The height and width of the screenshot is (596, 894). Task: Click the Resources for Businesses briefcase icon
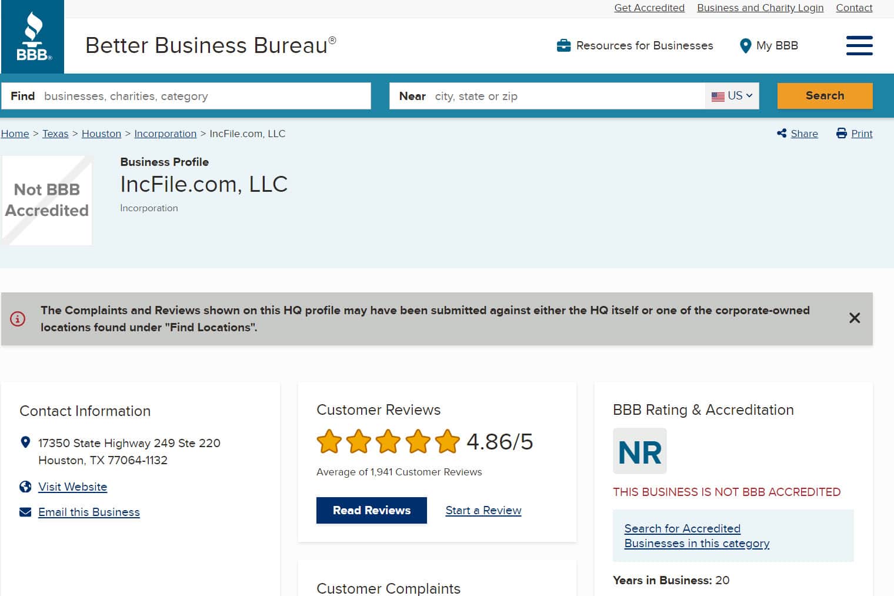point(564,45)
